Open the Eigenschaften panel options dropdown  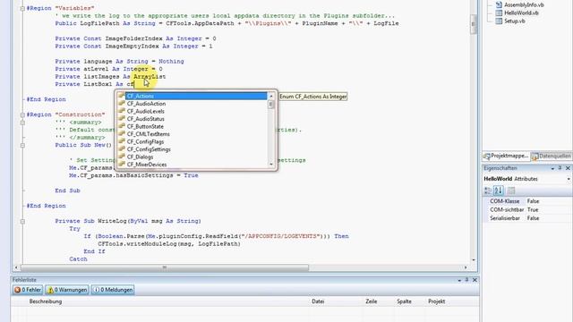[552, 168]
